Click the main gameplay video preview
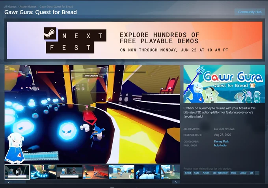 (x=92, y=114)
